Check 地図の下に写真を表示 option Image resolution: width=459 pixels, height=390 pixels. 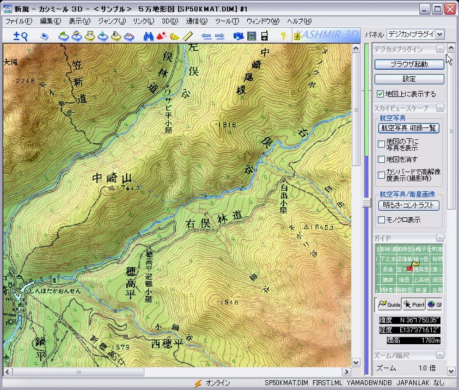(x=381, y=144)
